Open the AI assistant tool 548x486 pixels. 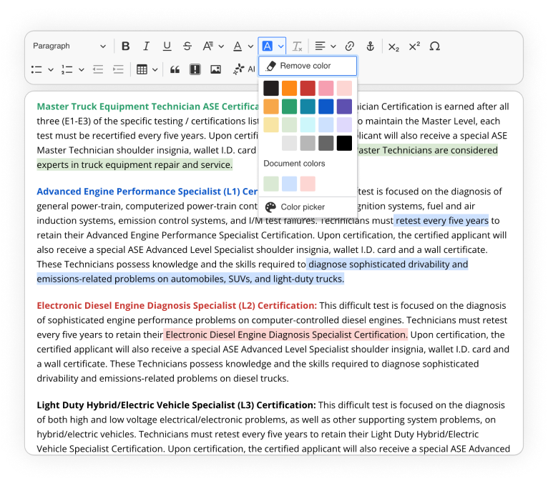(244, 69)
